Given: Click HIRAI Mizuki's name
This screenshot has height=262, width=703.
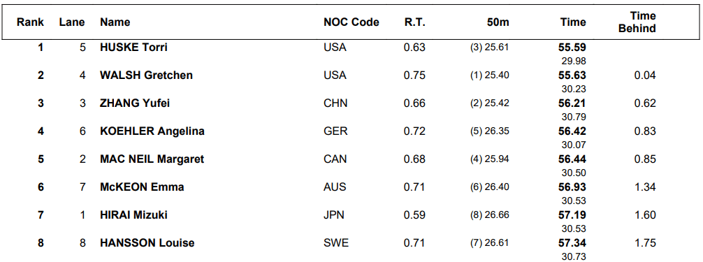Looking at the screenshot, I should point(133,215).
